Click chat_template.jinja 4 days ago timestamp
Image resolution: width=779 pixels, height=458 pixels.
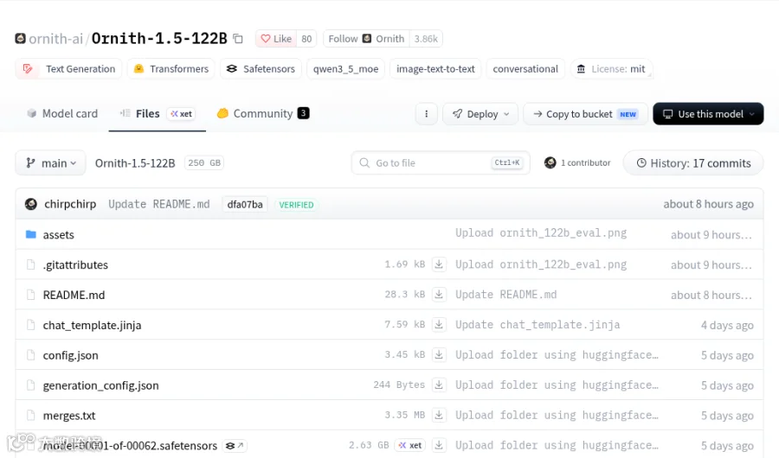[727, 325]
